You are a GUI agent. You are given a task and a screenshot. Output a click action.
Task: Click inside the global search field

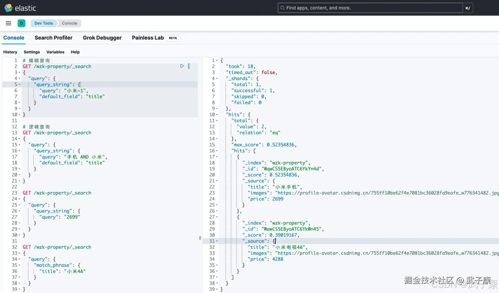(x=366, y=8)
